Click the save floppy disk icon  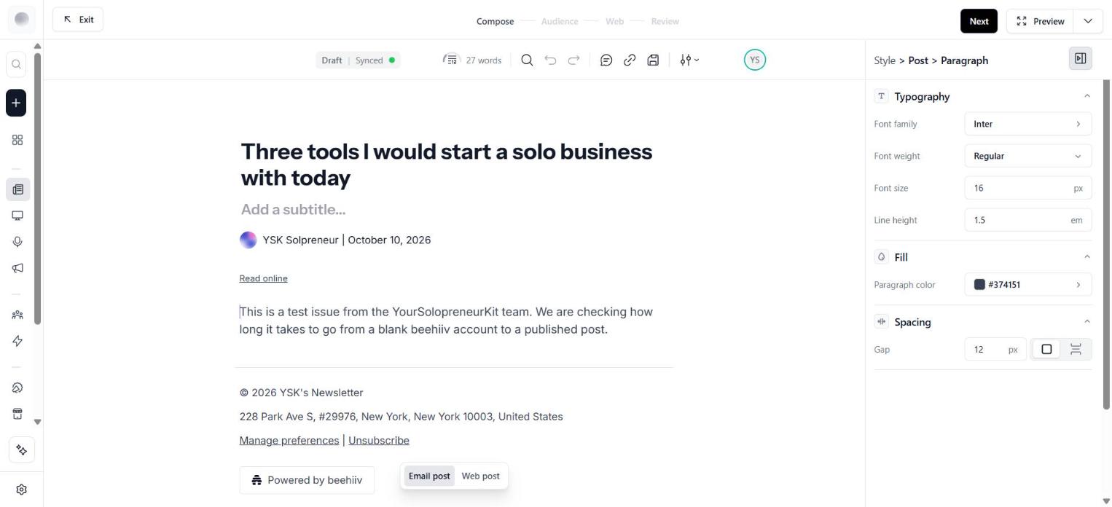[653, 60]
